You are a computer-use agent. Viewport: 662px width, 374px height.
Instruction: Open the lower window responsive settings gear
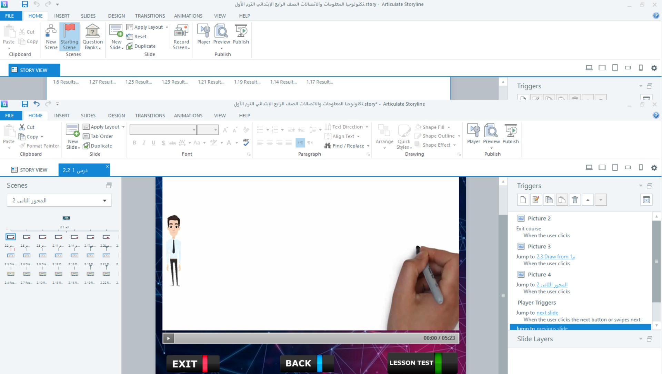[x=654, y=168]
